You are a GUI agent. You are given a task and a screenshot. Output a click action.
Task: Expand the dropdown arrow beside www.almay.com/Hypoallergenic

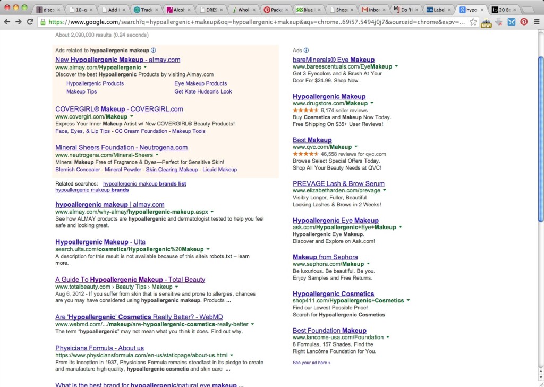click(146, 68)
